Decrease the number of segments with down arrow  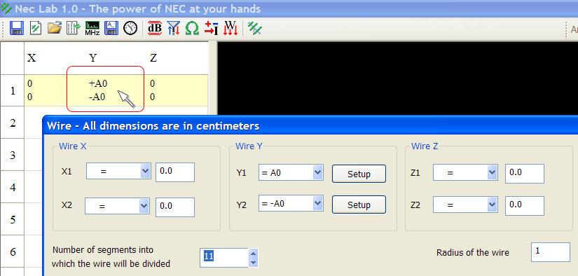pos(253,263)
